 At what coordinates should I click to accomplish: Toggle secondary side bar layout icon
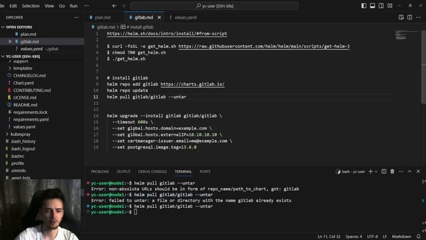click(381, 6)
